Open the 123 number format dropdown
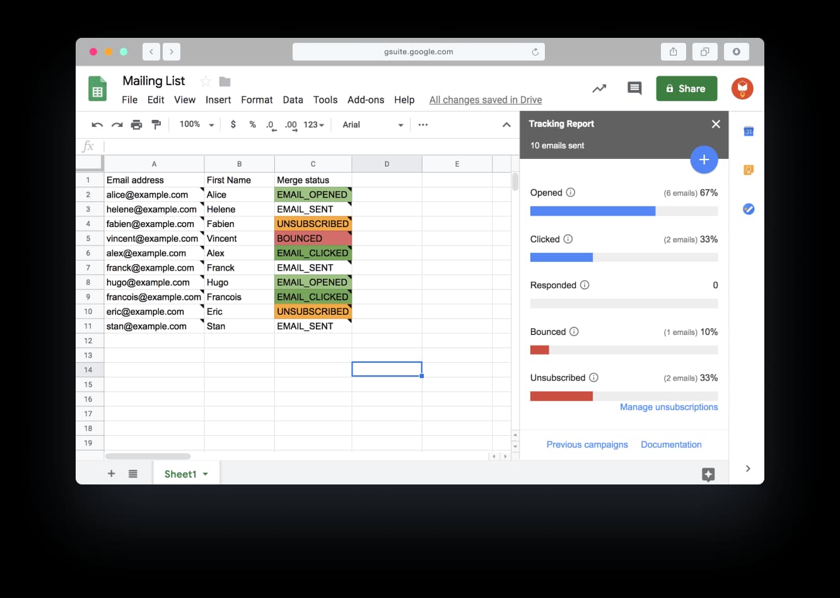This screenshot has width=840, height=598. tap(313, 125)
